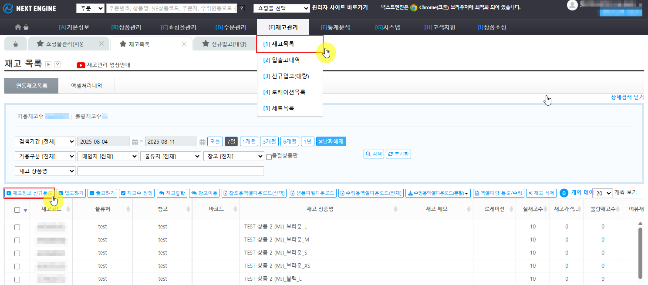Select [2] 입출고내역 from the menu
Image resolution: width=648 pixels, height=285 pixels.
(x=281, y=60)
